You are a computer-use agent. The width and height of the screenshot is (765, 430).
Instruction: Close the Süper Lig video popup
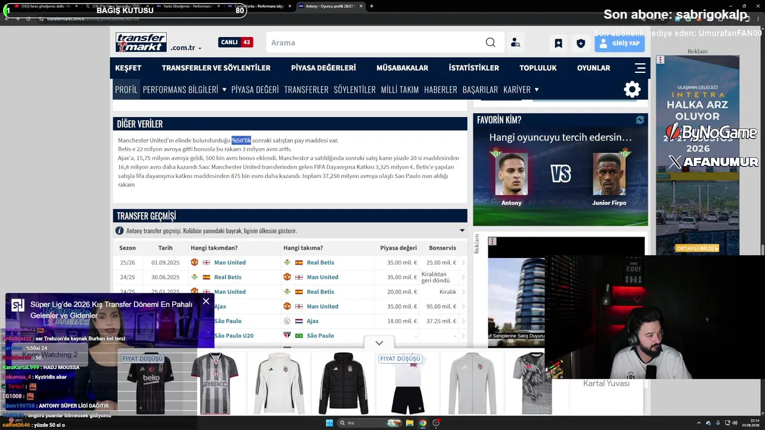click(206, 301)
